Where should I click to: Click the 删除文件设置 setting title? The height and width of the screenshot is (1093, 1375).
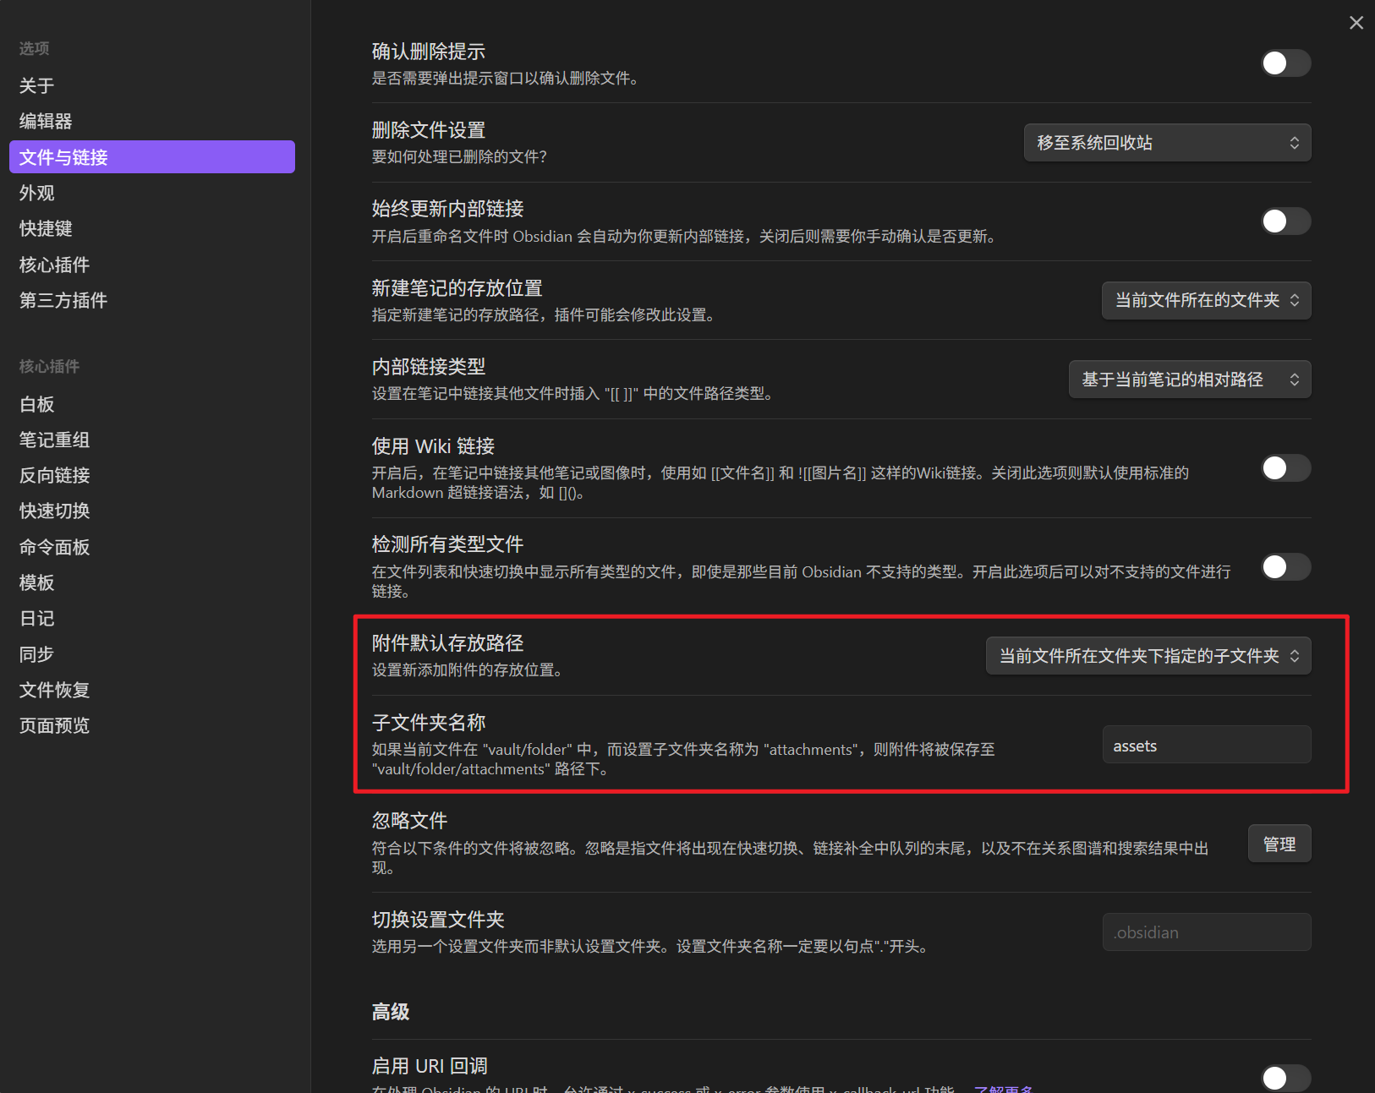[429, 130]
